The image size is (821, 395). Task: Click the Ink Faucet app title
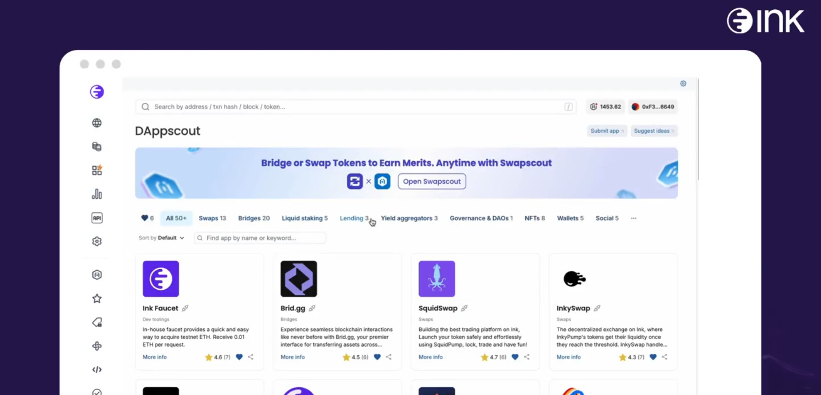pos(160,308)
